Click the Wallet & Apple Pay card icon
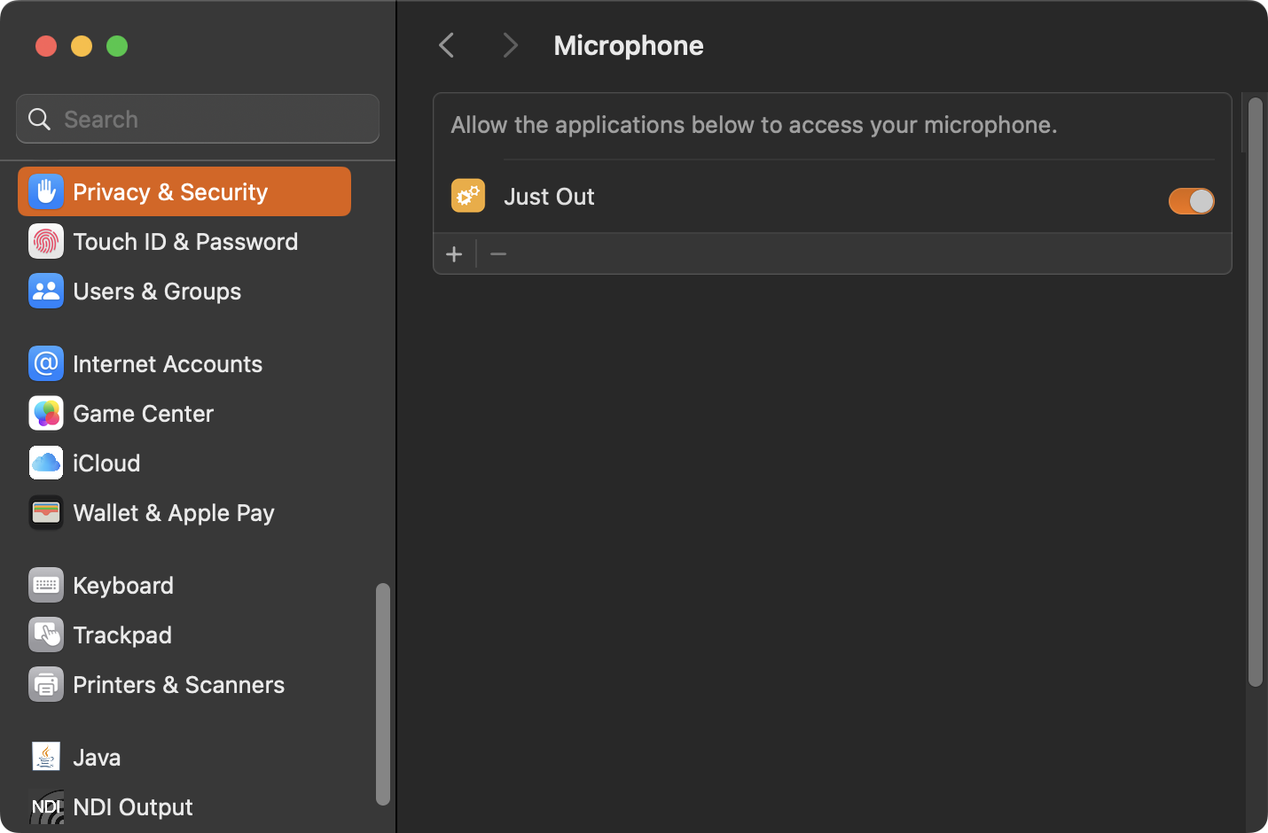 pyautogui.click(x=46, y=512)
